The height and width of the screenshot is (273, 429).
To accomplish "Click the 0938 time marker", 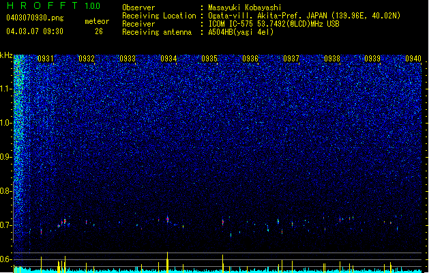I will (x=332, y=59).
